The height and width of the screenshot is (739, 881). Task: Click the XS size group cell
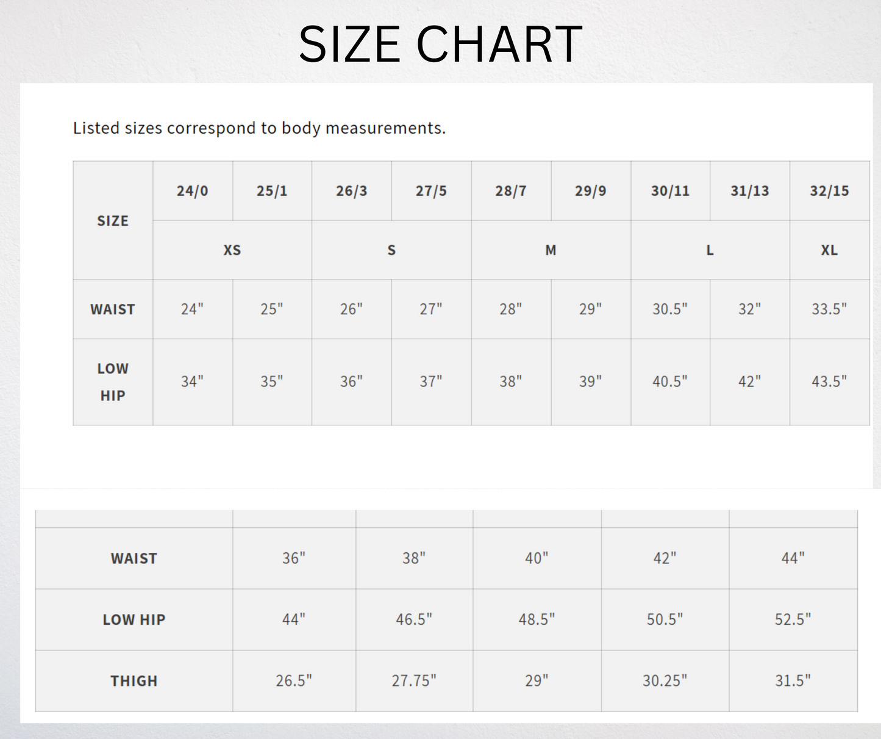pos(232,250)
